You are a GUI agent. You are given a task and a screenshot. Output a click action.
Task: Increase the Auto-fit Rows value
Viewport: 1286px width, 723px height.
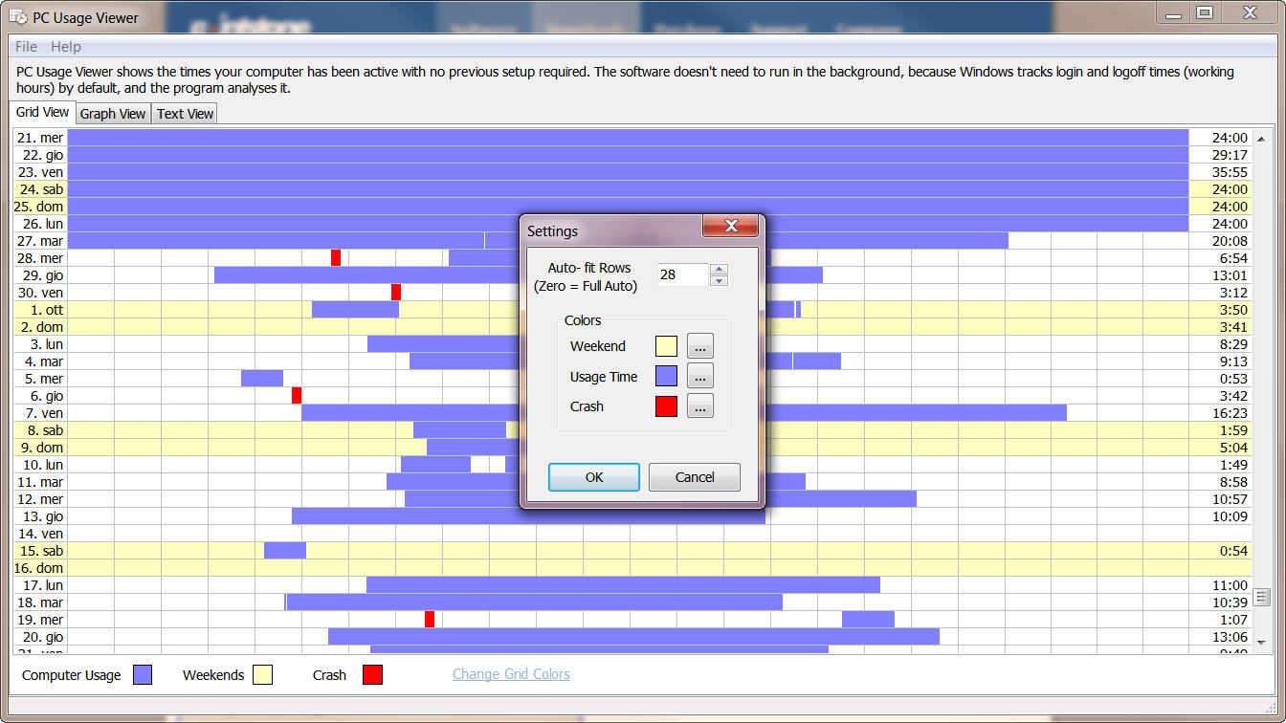pos(720,269)
